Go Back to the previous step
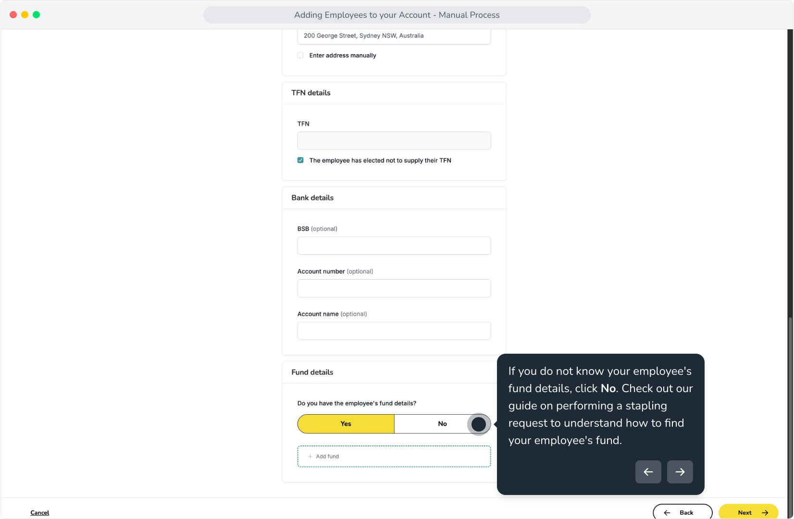 click(x=682, y=512)
